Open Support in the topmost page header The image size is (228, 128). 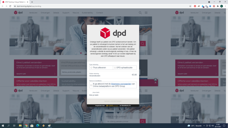[66, 13]
